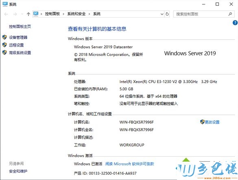
Task: Expand the chevron after the computer icon
Action: coord(41,14)
